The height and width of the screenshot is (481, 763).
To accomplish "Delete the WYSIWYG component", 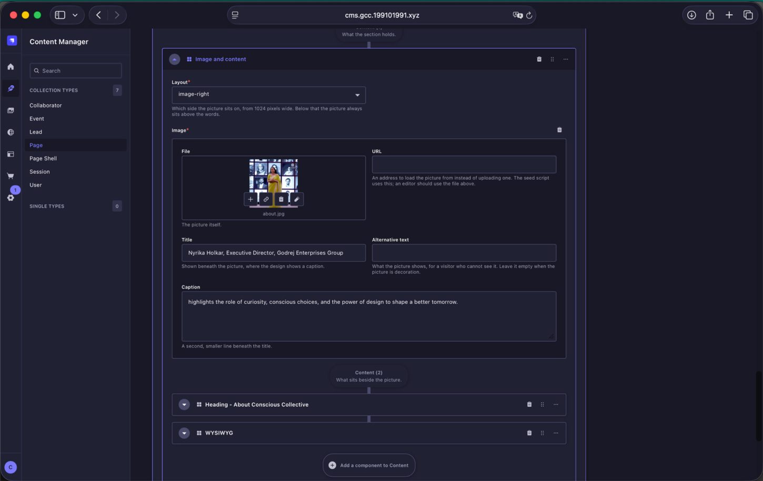I will [529, 433].
